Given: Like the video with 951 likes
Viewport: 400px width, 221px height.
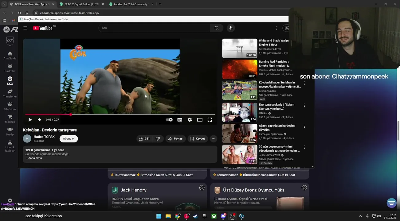Looking at the screenshot, I should pyautogui.click(x=144, y=139).
